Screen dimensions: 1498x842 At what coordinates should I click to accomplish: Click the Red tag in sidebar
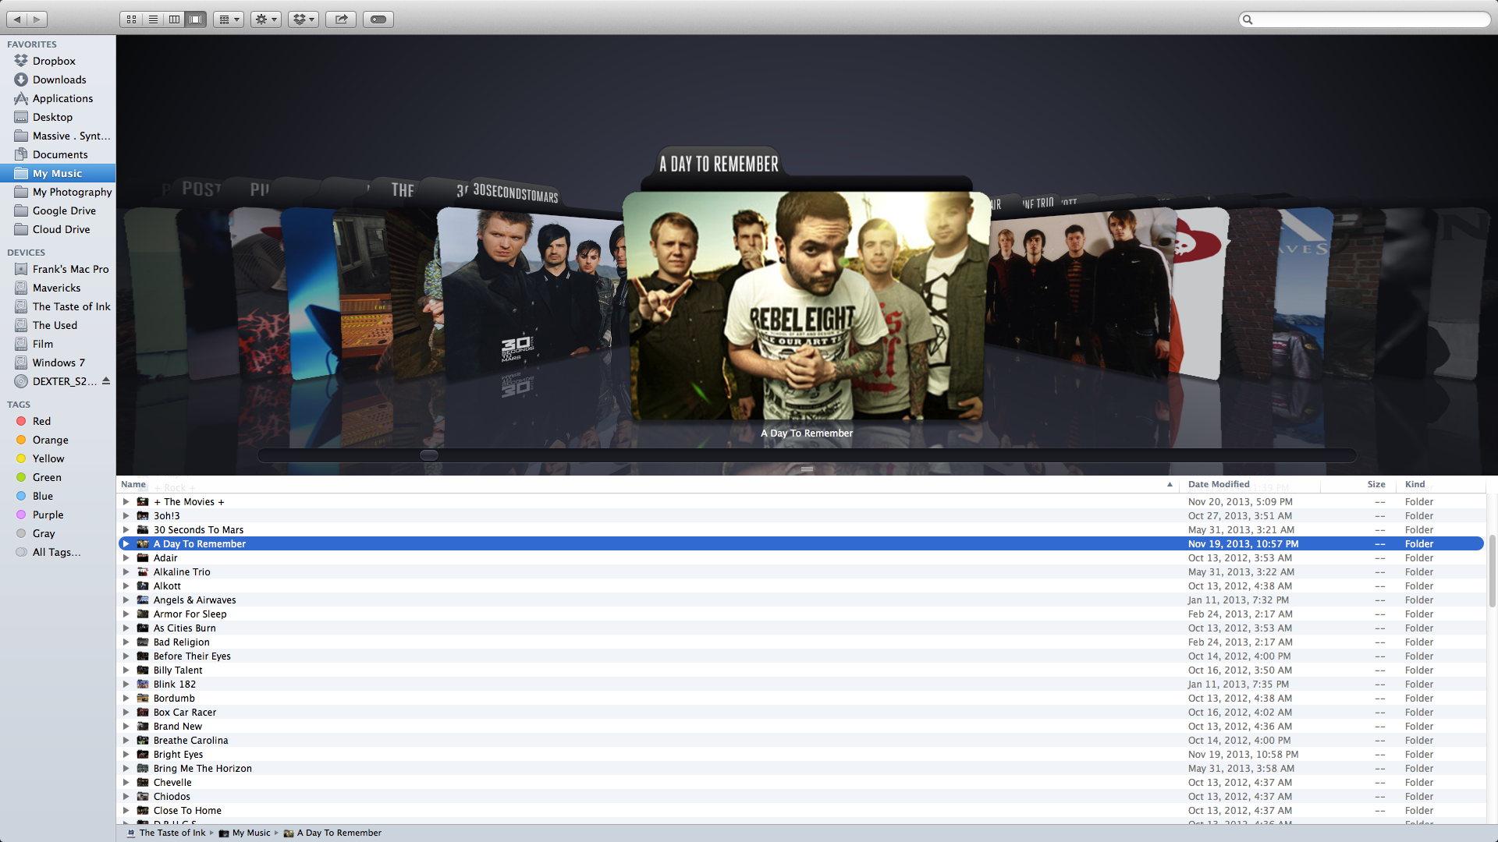(x=41, y=421)
